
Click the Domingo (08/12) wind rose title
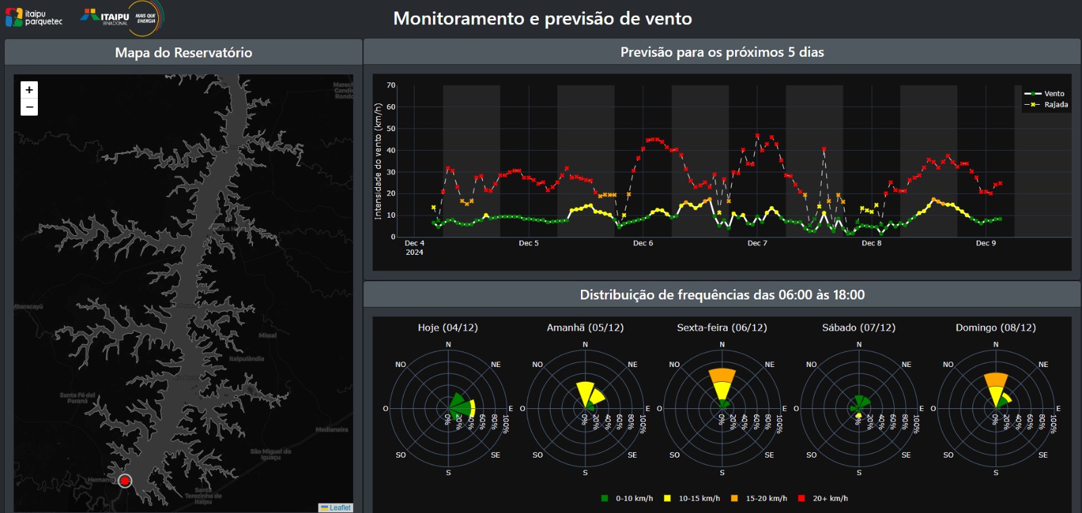pyautogui.click(x=995, y=328)
